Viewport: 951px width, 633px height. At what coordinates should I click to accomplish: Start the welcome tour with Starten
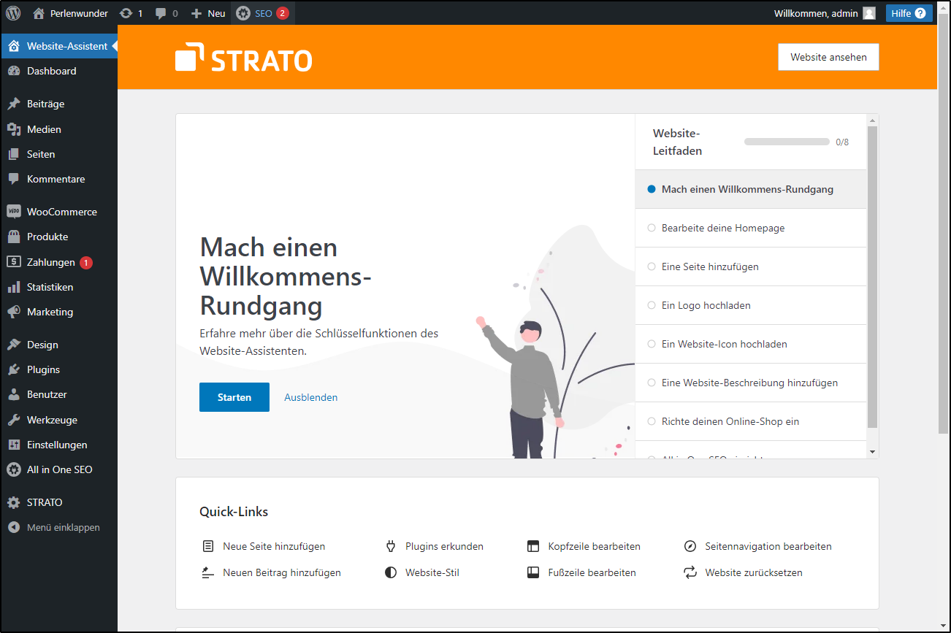[234, 396]
